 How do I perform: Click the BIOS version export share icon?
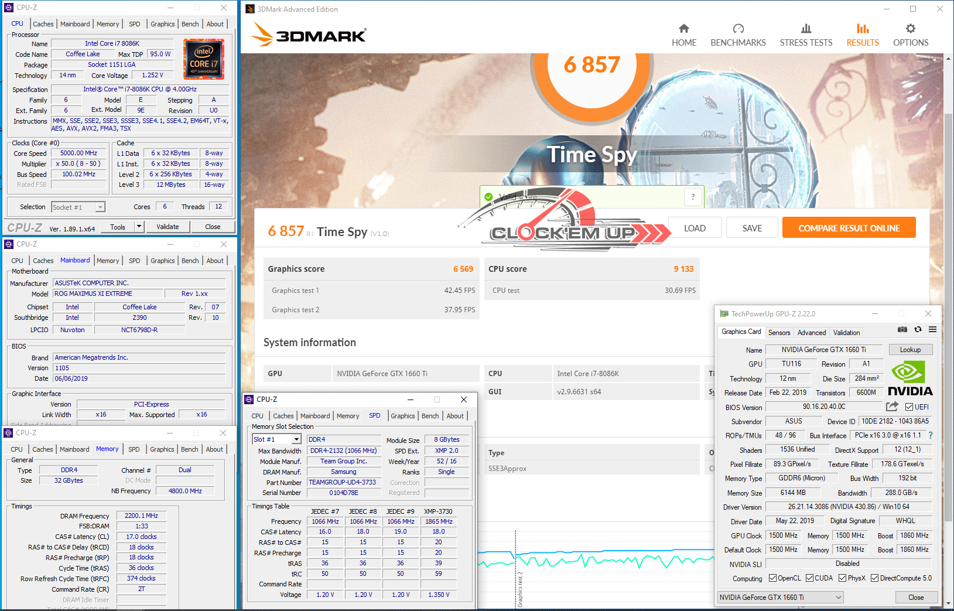tap(892, 407)
